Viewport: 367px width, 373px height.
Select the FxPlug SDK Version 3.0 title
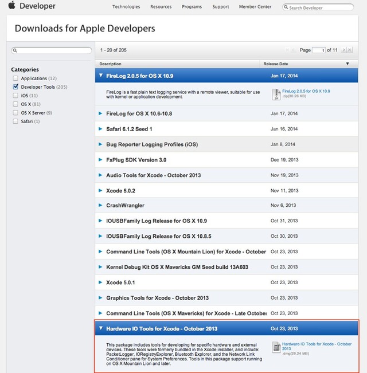click(x=136, y=160)
